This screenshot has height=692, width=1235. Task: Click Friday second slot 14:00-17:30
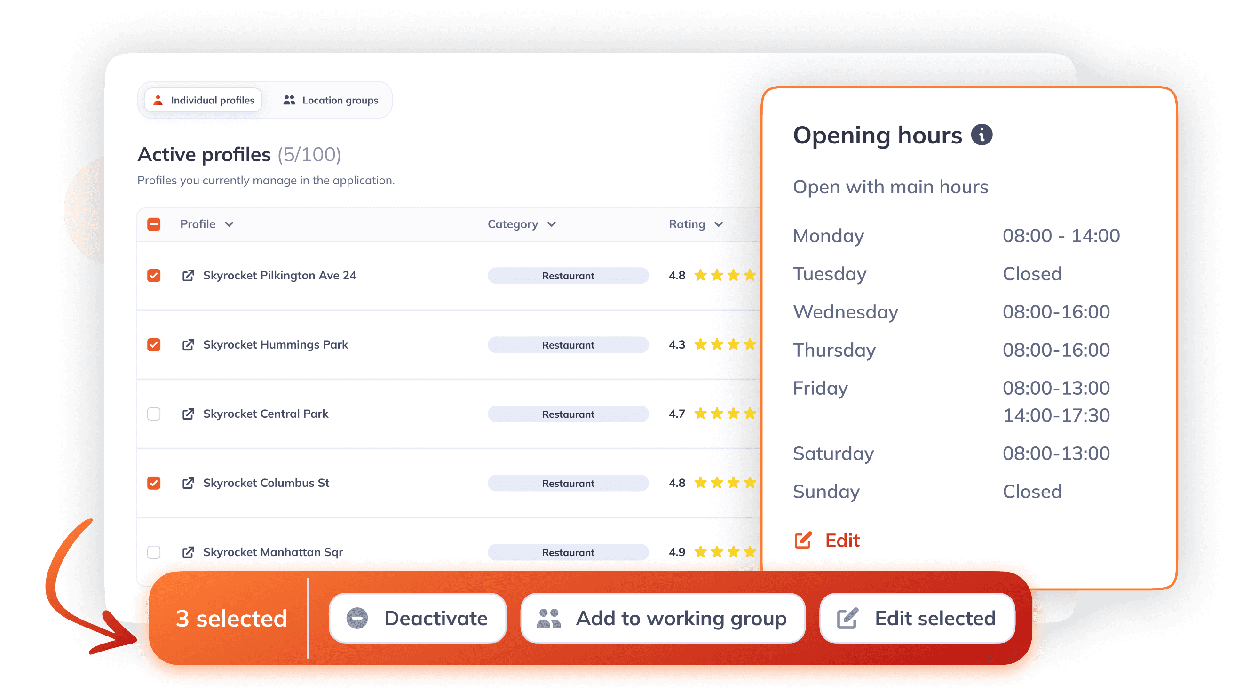(x=1056, y=415)
